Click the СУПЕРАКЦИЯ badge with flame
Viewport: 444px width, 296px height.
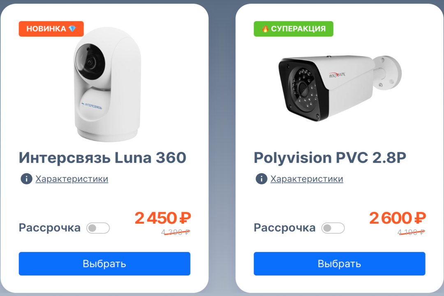(294, 29)
